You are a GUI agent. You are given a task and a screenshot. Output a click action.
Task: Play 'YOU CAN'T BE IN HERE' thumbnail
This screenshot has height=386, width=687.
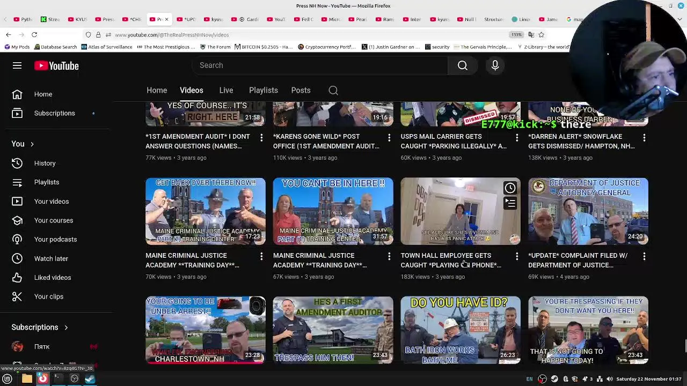coord(333,211)
